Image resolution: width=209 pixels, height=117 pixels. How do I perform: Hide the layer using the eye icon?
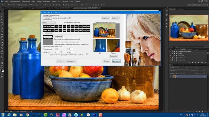click(x=170, y=77)
